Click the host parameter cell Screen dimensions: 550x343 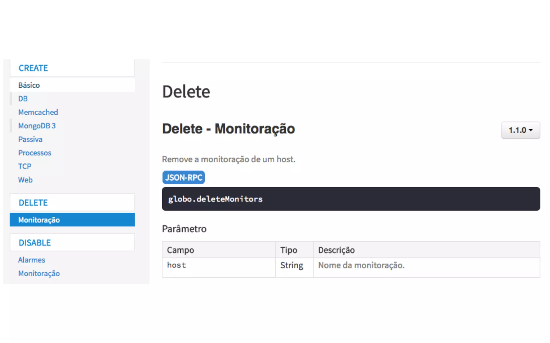176,265
